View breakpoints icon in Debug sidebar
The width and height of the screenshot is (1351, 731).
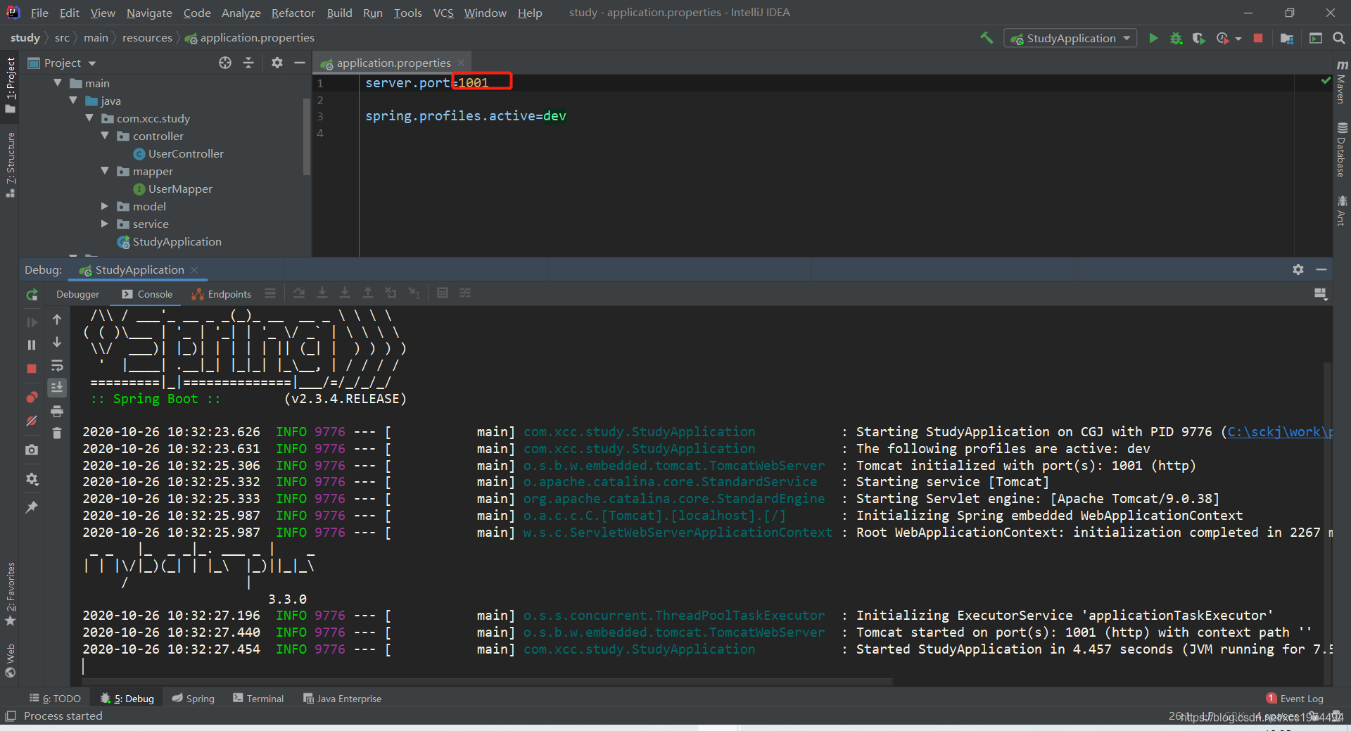click(x=32, y=398)
